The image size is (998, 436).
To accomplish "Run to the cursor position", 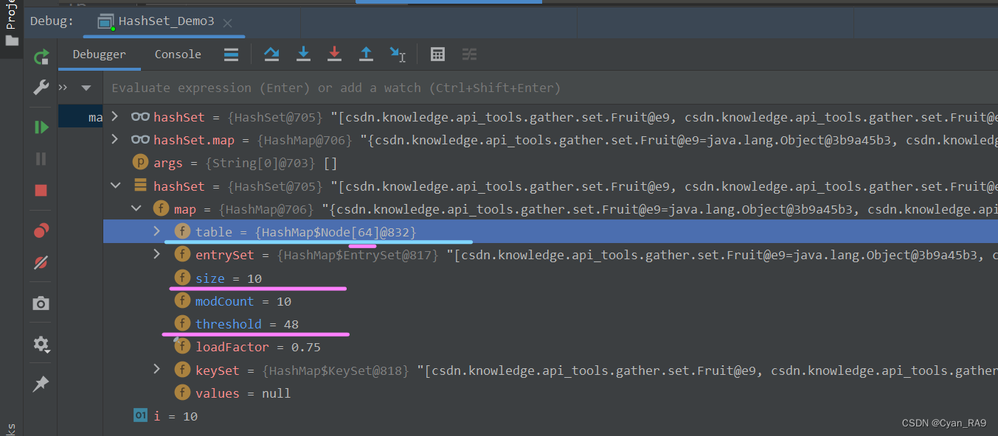I will [398, 54].
